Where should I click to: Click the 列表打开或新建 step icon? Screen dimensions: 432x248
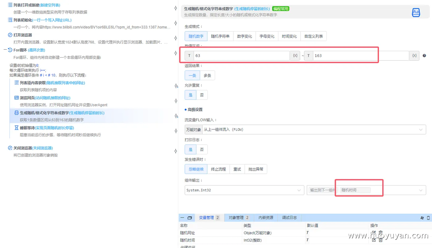(x=10, y=5)
